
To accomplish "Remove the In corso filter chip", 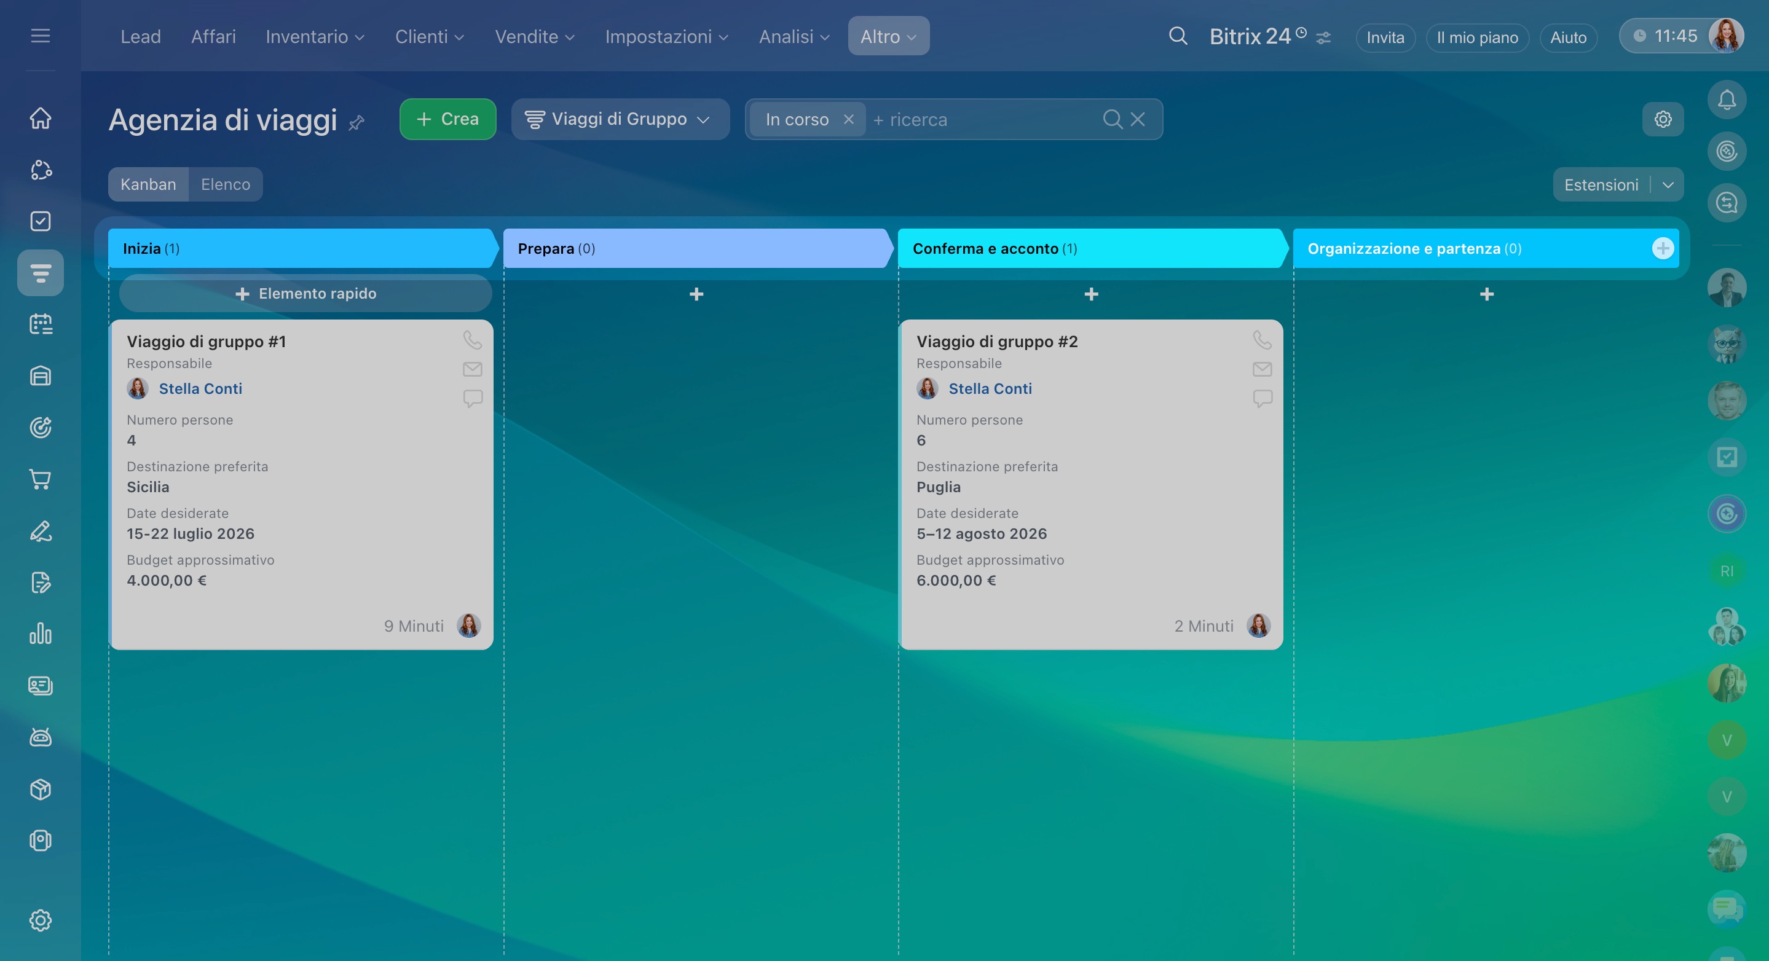I will point(849,119).
